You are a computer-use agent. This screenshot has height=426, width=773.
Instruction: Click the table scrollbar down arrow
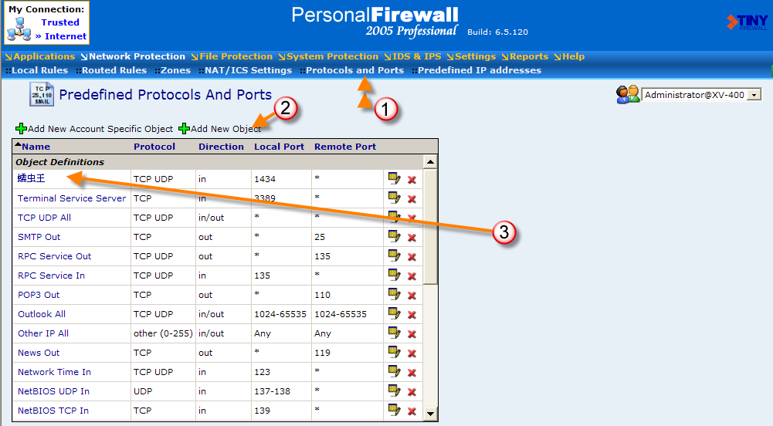coord(430,414)
